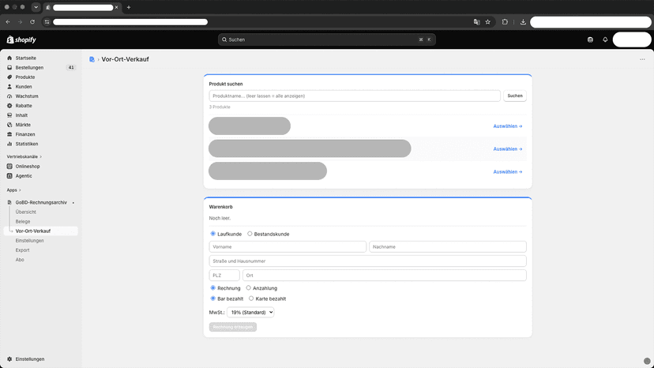Click the app breadcrumb icon before Vor-Ort-Verkauf

coord(92,59)
